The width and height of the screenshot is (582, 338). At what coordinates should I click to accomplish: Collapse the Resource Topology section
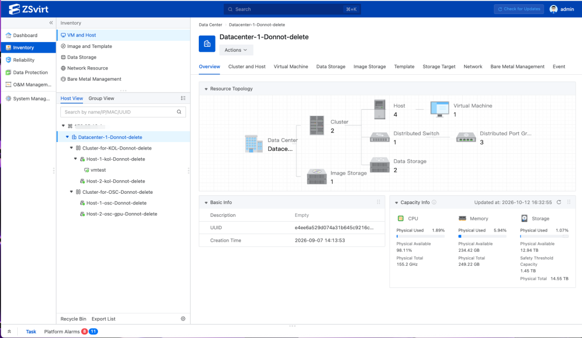coord(206,89)
